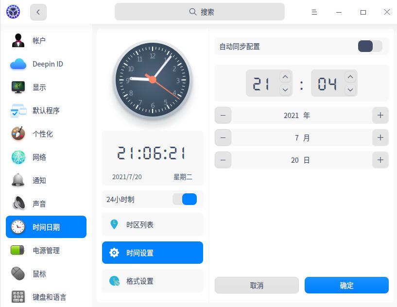The height and width of the screenshot is (307, 397).
Task: Click the date text 2021/7/20
Action: [x=127, y=177]
